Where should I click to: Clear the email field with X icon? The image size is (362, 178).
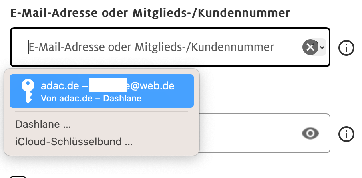point(310,48)
